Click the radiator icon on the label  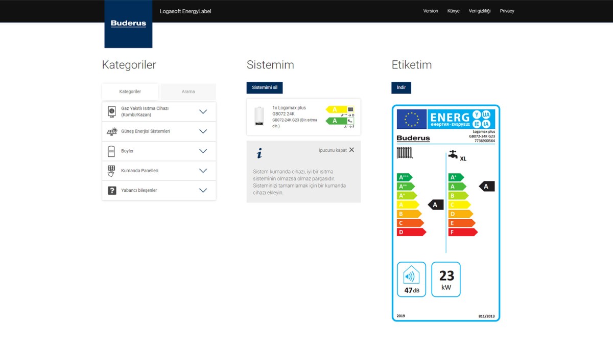tap(405, 153)
